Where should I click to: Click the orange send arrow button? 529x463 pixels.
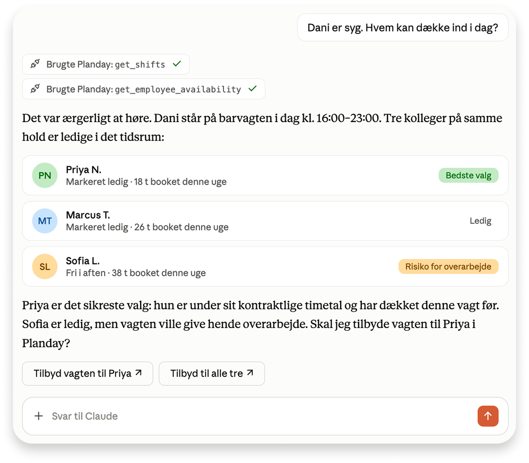[x=488, y=416]
